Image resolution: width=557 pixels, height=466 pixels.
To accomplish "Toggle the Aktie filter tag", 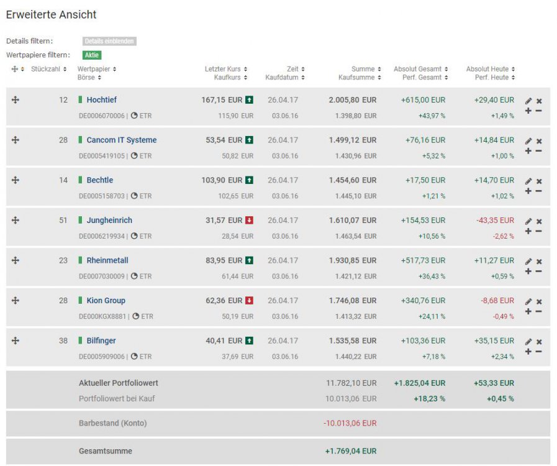I will coord(92,55).
